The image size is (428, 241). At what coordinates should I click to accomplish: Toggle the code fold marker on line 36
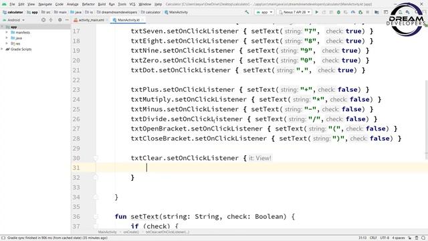pos(95,216)
